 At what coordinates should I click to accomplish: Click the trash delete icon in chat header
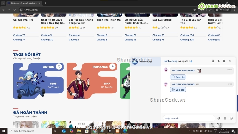pyautogui.click(x=224, y=61)
